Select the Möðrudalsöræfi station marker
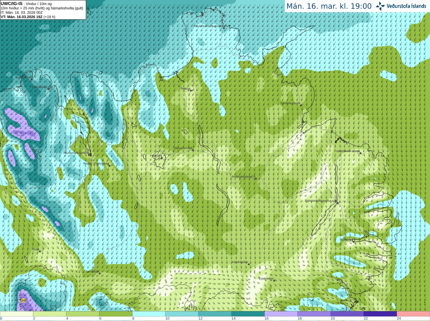 256,179
